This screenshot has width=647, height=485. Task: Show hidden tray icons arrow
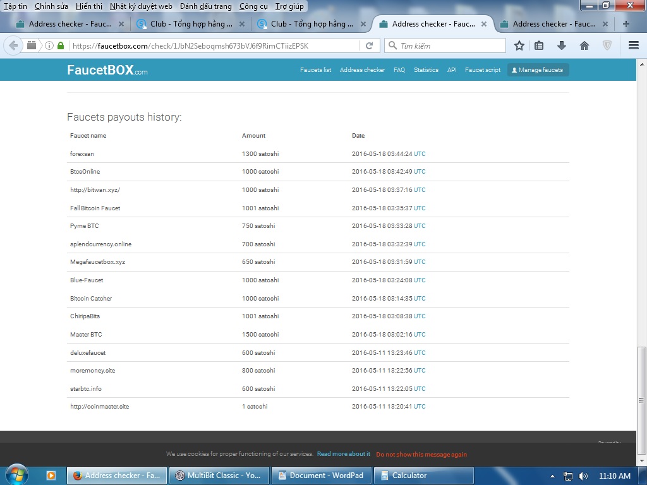click(552, 476)
